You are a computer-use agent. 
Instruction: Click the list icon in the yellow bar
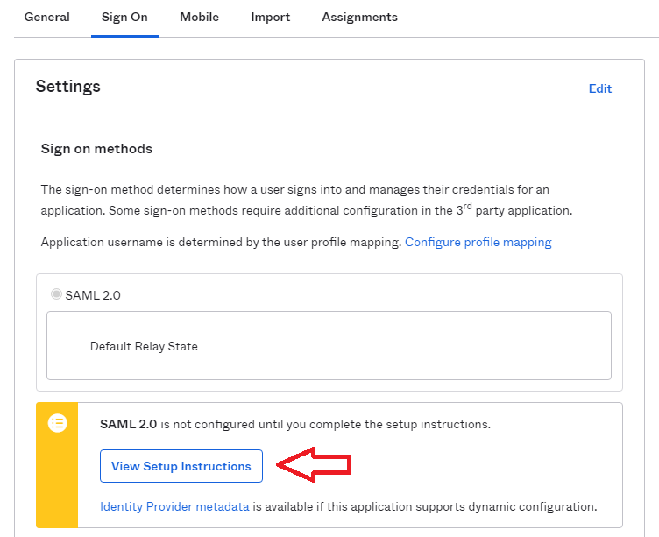(58, 423)
